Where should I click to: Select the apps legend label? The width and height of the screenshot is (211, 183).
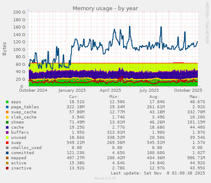(16, 102)
